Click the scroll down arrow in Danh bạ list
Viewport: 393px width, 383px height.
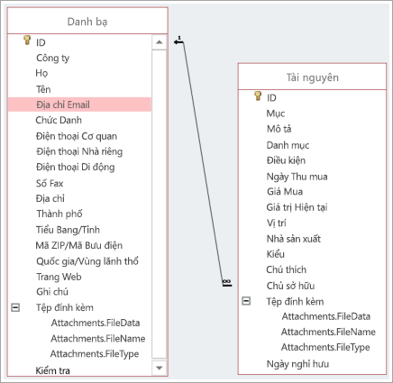click(x=160, y=368)
